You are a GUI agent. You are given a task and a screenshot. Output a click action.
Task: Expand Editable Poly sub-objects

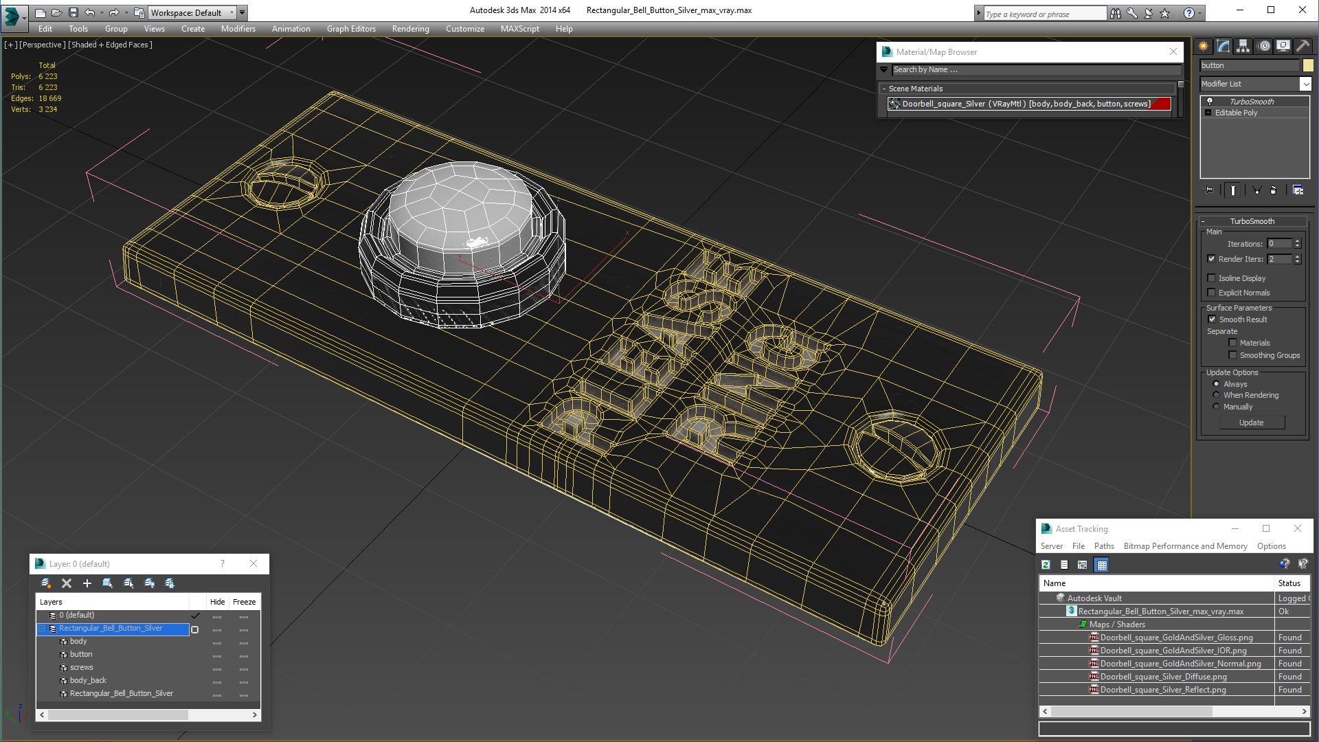1208,113
